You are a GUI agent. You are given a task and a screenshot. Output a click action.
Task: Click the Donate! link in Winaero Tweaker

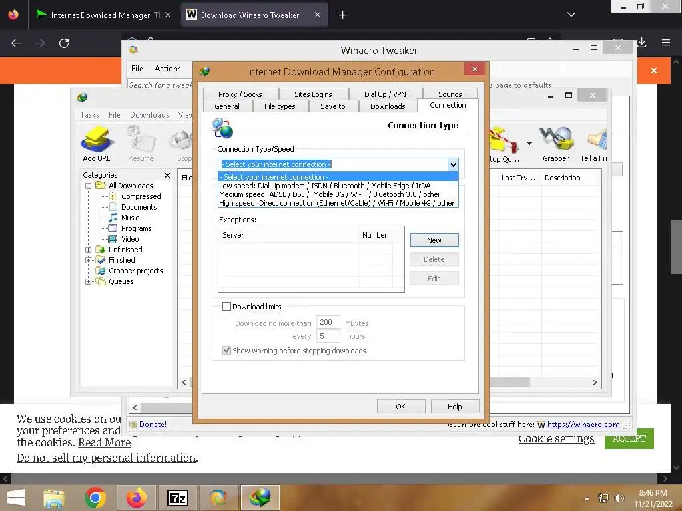point(153,425)
